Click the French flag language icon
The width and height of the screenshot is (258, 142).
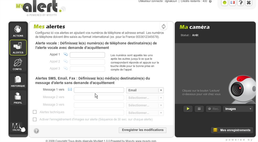[x=233, y=3]
